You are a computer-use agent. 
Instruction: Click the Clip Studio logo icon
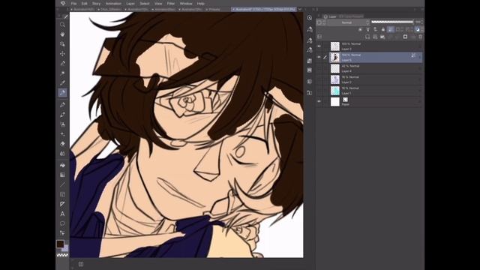pos(63,3)
